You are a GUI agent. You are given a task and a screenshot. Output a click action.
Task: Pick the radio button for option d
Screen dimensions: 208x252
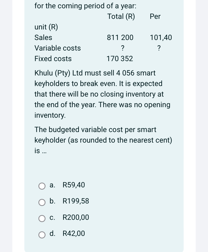point(42,235)
